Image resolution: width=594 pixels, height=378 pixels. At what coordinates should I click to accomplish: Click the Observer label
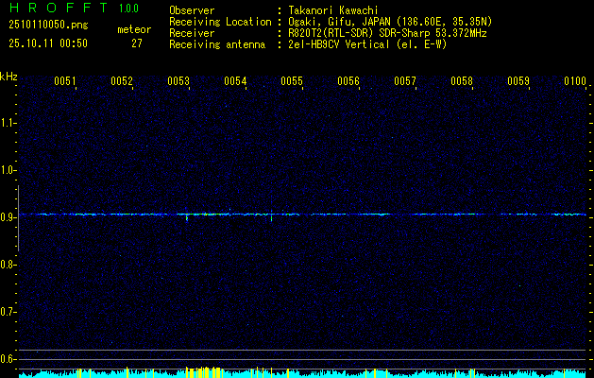(x=192, y=10)
